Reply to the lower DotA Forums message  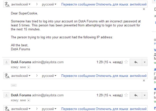tap(136, 95)
